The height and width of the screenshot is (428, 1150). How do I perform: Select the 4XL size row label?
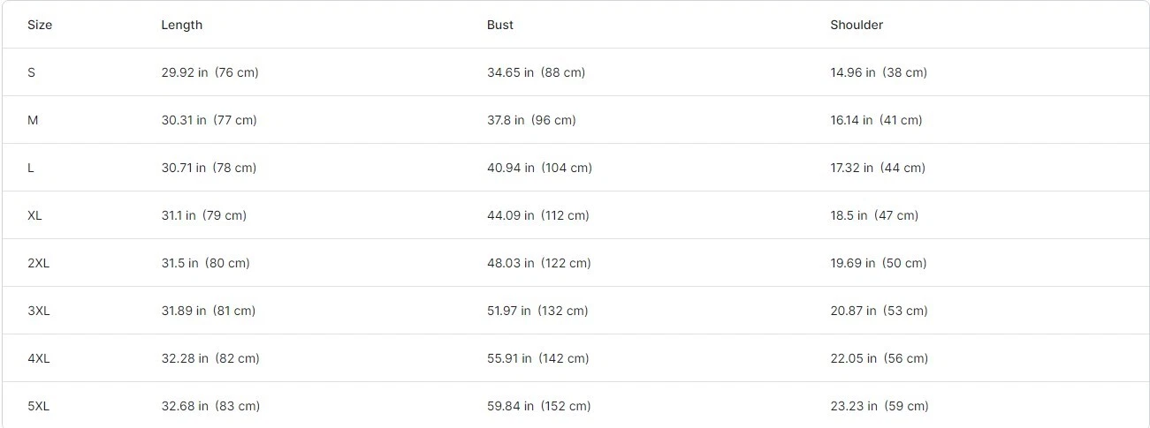(x=38, y=358)
